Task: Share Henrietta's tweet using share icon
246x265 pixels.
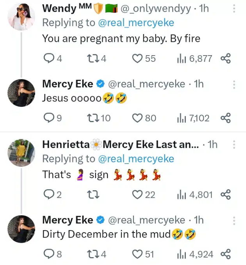Action: coord(226,195)
